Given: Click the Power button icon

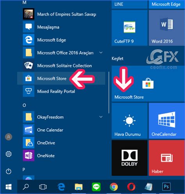Looking at the screenshot, I should point(9,171).
